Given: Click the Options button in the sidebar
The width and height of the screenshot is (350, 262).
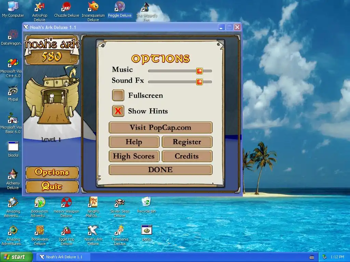Looking at the screenshot, I should [x=52, y=172].
